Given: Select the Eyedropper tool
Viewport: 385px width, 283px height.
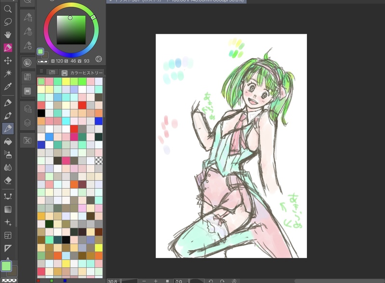Looking at the screenshot, I should 8,86.
